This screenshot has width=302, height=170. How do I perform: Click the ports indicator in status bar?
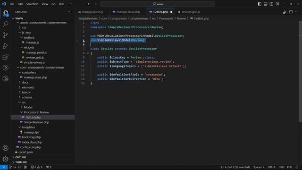point(49,167)
